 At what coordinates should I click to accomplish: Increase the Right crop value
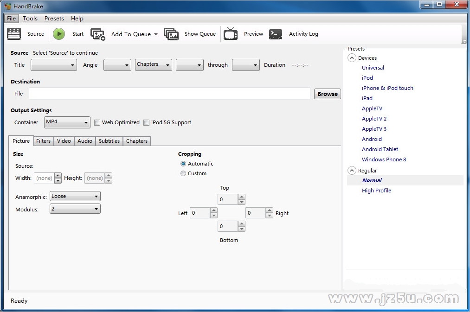coord(270,210)
